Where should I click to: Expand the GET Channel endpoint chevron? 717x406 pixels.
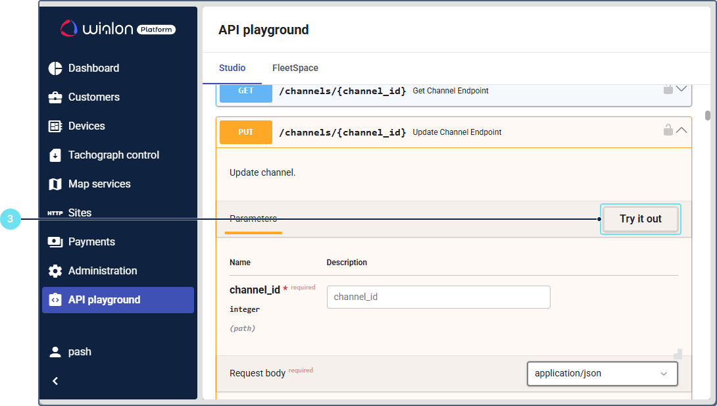point(681,89)
